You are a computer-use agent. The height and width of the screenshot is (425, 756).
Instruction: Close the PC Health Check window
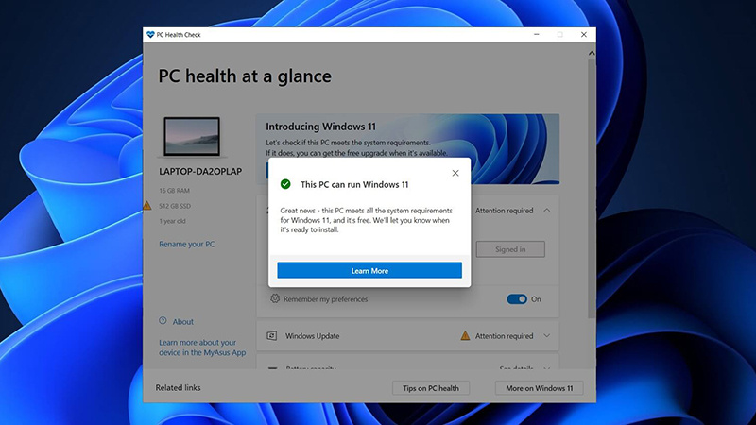click(583, 35)
